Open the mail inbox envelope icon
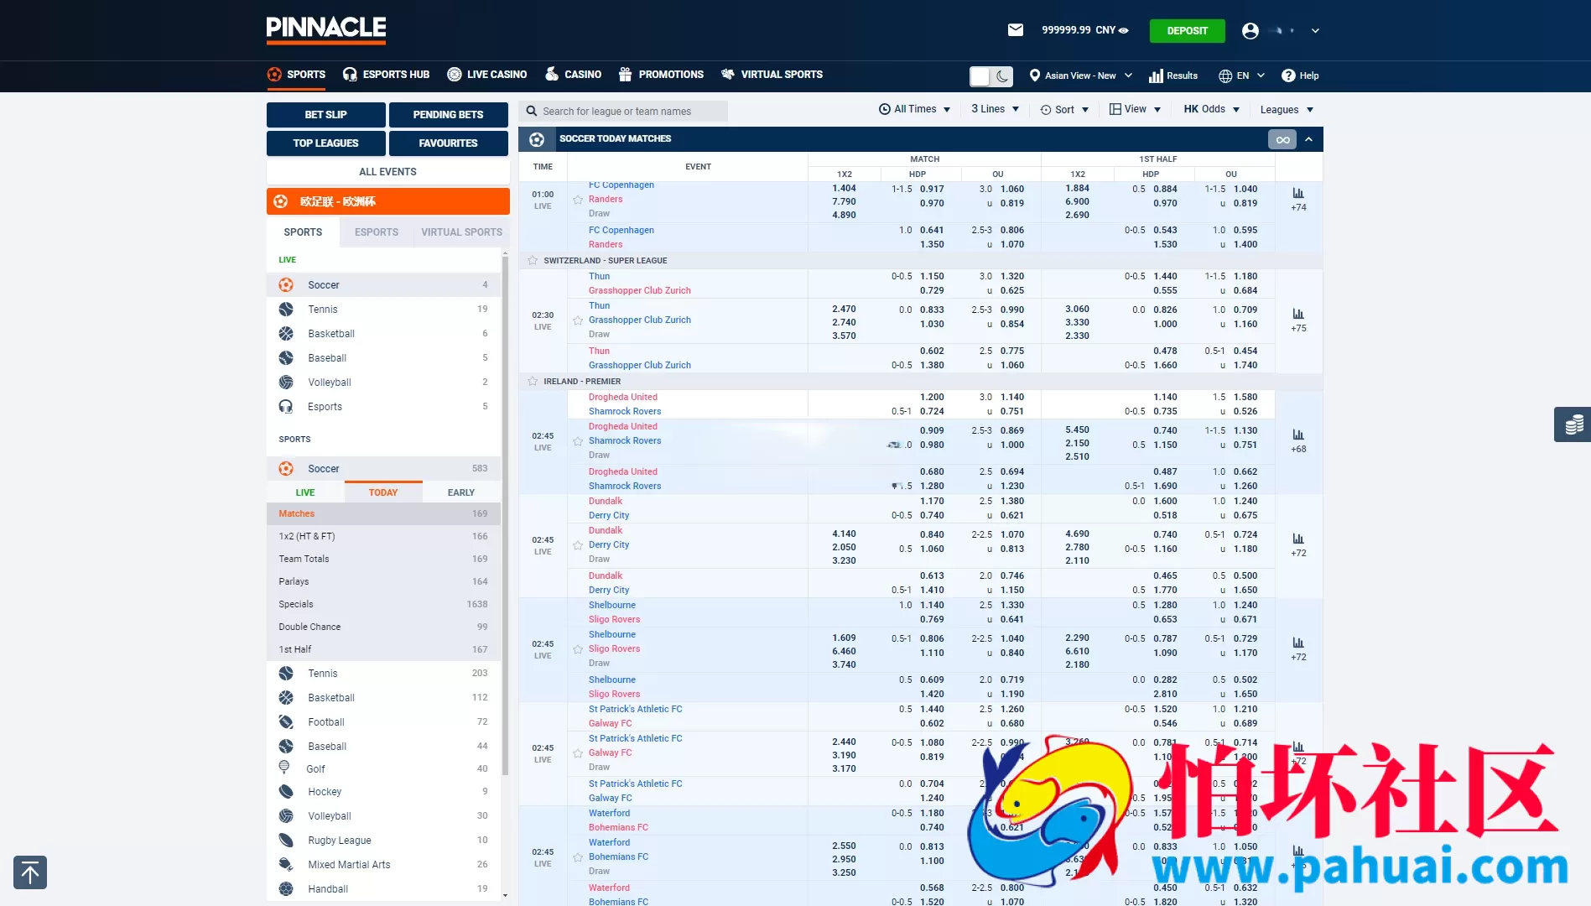 1015,30
